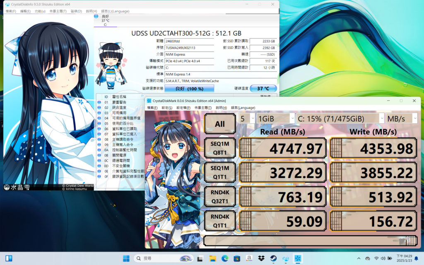Click power on count value 117 次

tap(263, 61)
